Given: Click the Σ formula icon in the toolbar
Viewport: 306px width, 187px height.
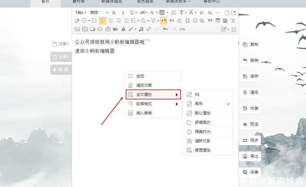Looking at the screenshot, I should coord(233,20).
